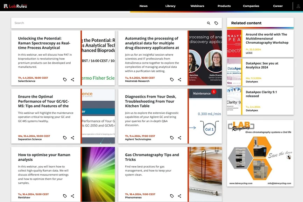Click www.labrecycling.com in the advertisement
303x202 pixels.
[x=241, y=183]
